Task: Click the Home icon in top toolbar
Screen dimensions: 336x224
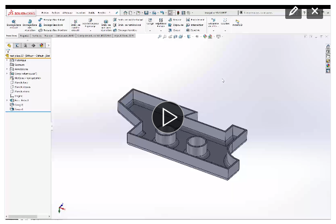Action: point(125,13)
